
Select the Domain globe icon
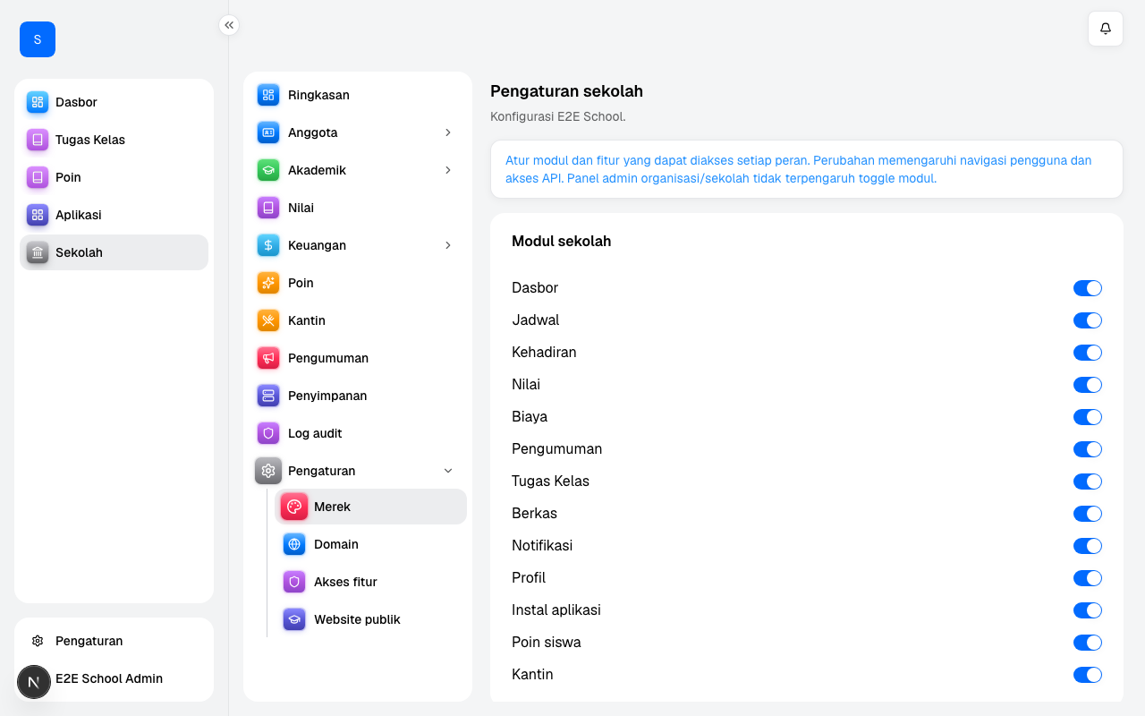[x=294, y=544]
